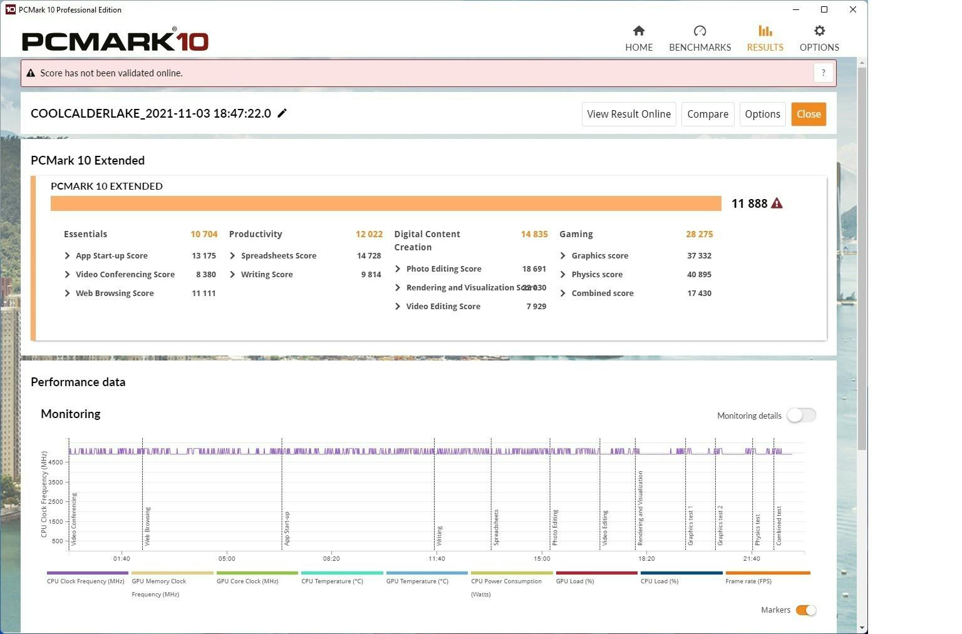Image resolution: width=962 pixels, height=634 pixels.
Task: Select CPU Clock Frequency purple legend swatch
Action: pos(87,573)
